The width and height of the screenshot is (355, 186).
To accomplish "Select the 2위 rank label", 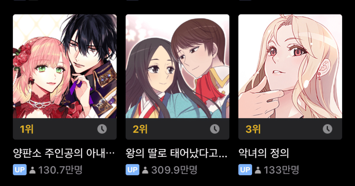I will point(140,129).
